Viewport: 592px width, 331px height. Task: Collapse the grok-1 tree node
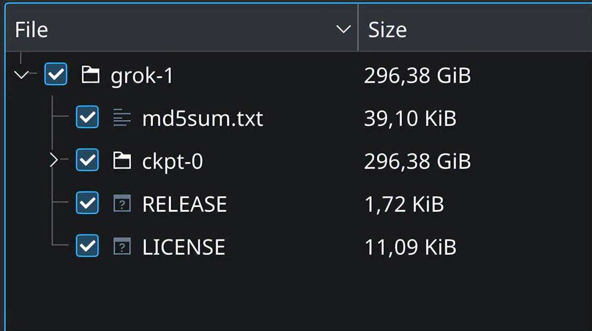tap(21, 74)
